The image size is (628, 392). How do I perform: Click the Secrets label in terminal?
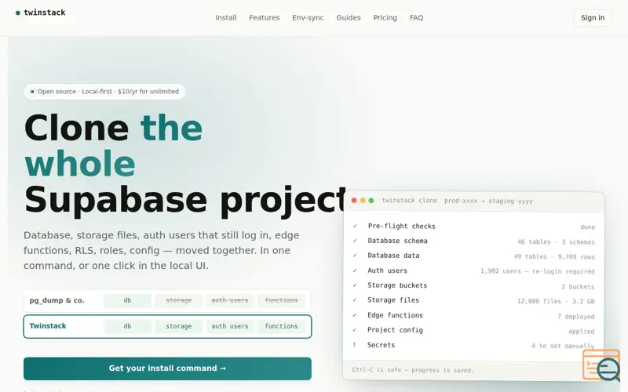click(x=381, y=345)
